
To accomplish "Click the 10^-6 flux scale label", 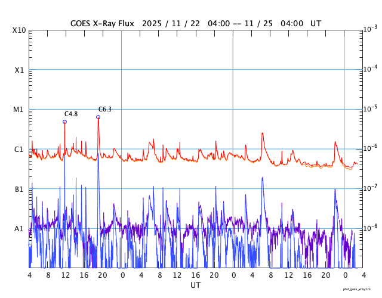I will click(x=370, y=148).
